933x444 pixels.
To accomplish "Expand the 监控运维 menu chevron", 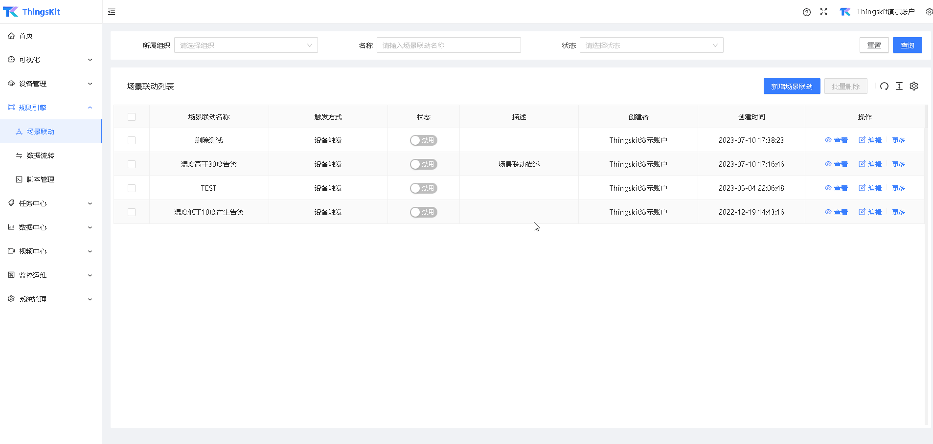I will [x=90, y=275].
